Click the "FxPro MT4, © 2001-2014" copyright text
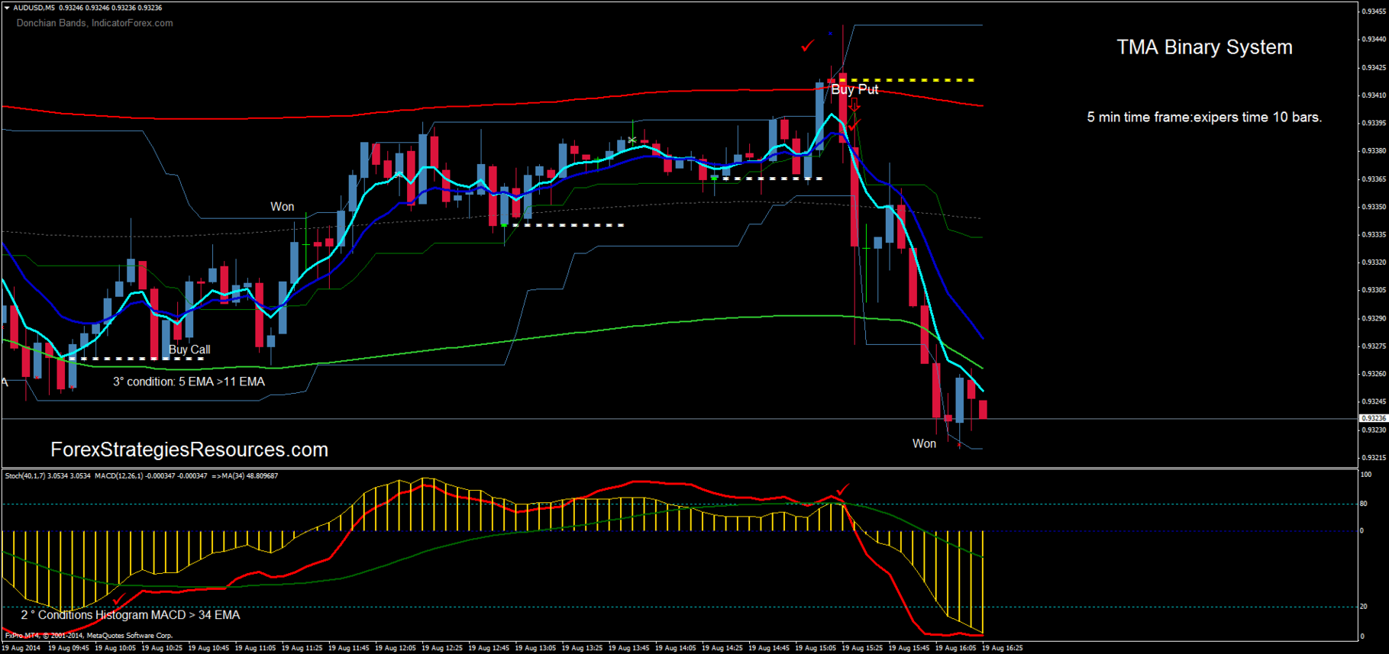Screen dimensions: 1389x654 click(89, 635)
